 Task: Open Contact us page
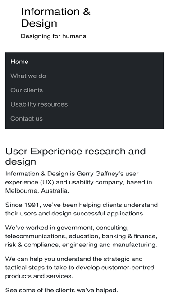pos(27,118)
